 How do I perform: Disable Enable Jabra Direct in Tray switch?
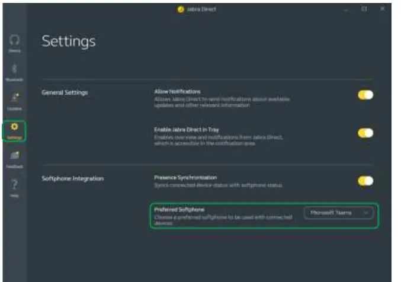click(365, 133)
